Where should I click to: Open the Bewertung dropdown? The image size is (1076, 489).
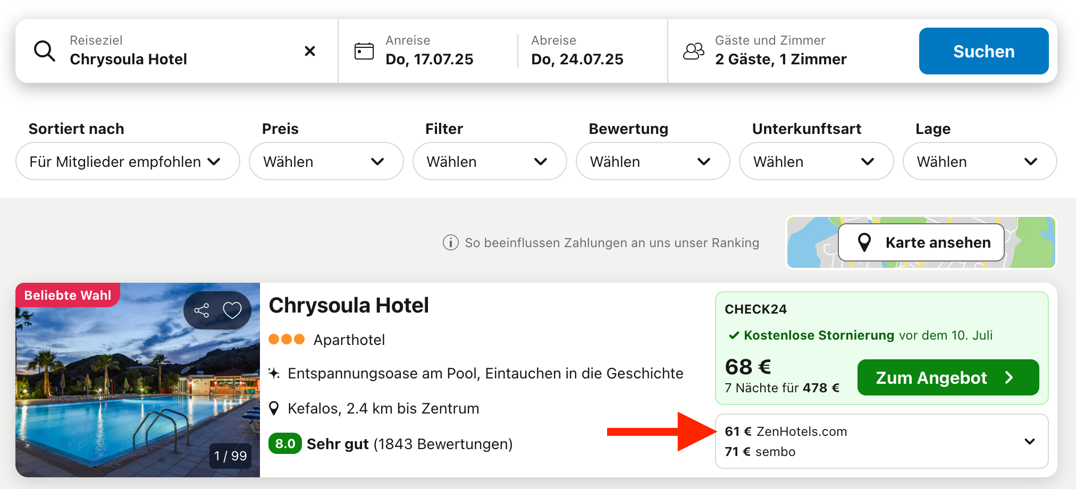click(653, 161)
